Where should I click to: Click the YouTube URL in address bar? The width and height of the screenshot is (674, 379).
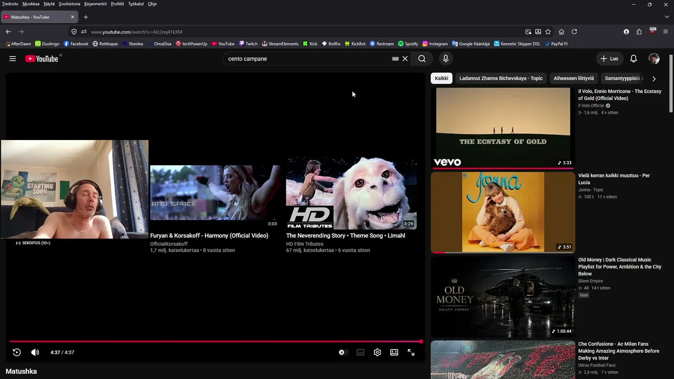pos(136,32)
